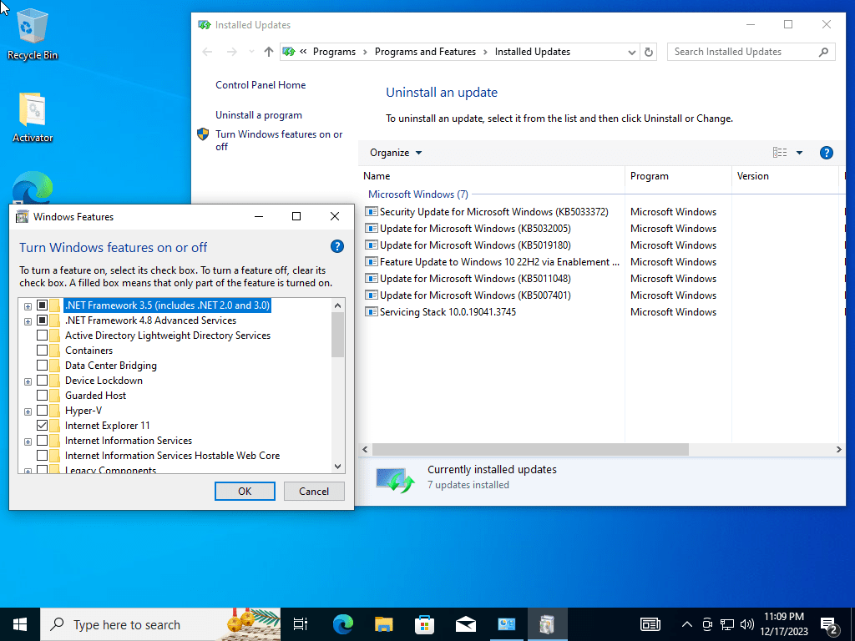The width and height of the screenshot is (855, 641).
Task: Change view using the view layout icon
Action: point(780,153)
